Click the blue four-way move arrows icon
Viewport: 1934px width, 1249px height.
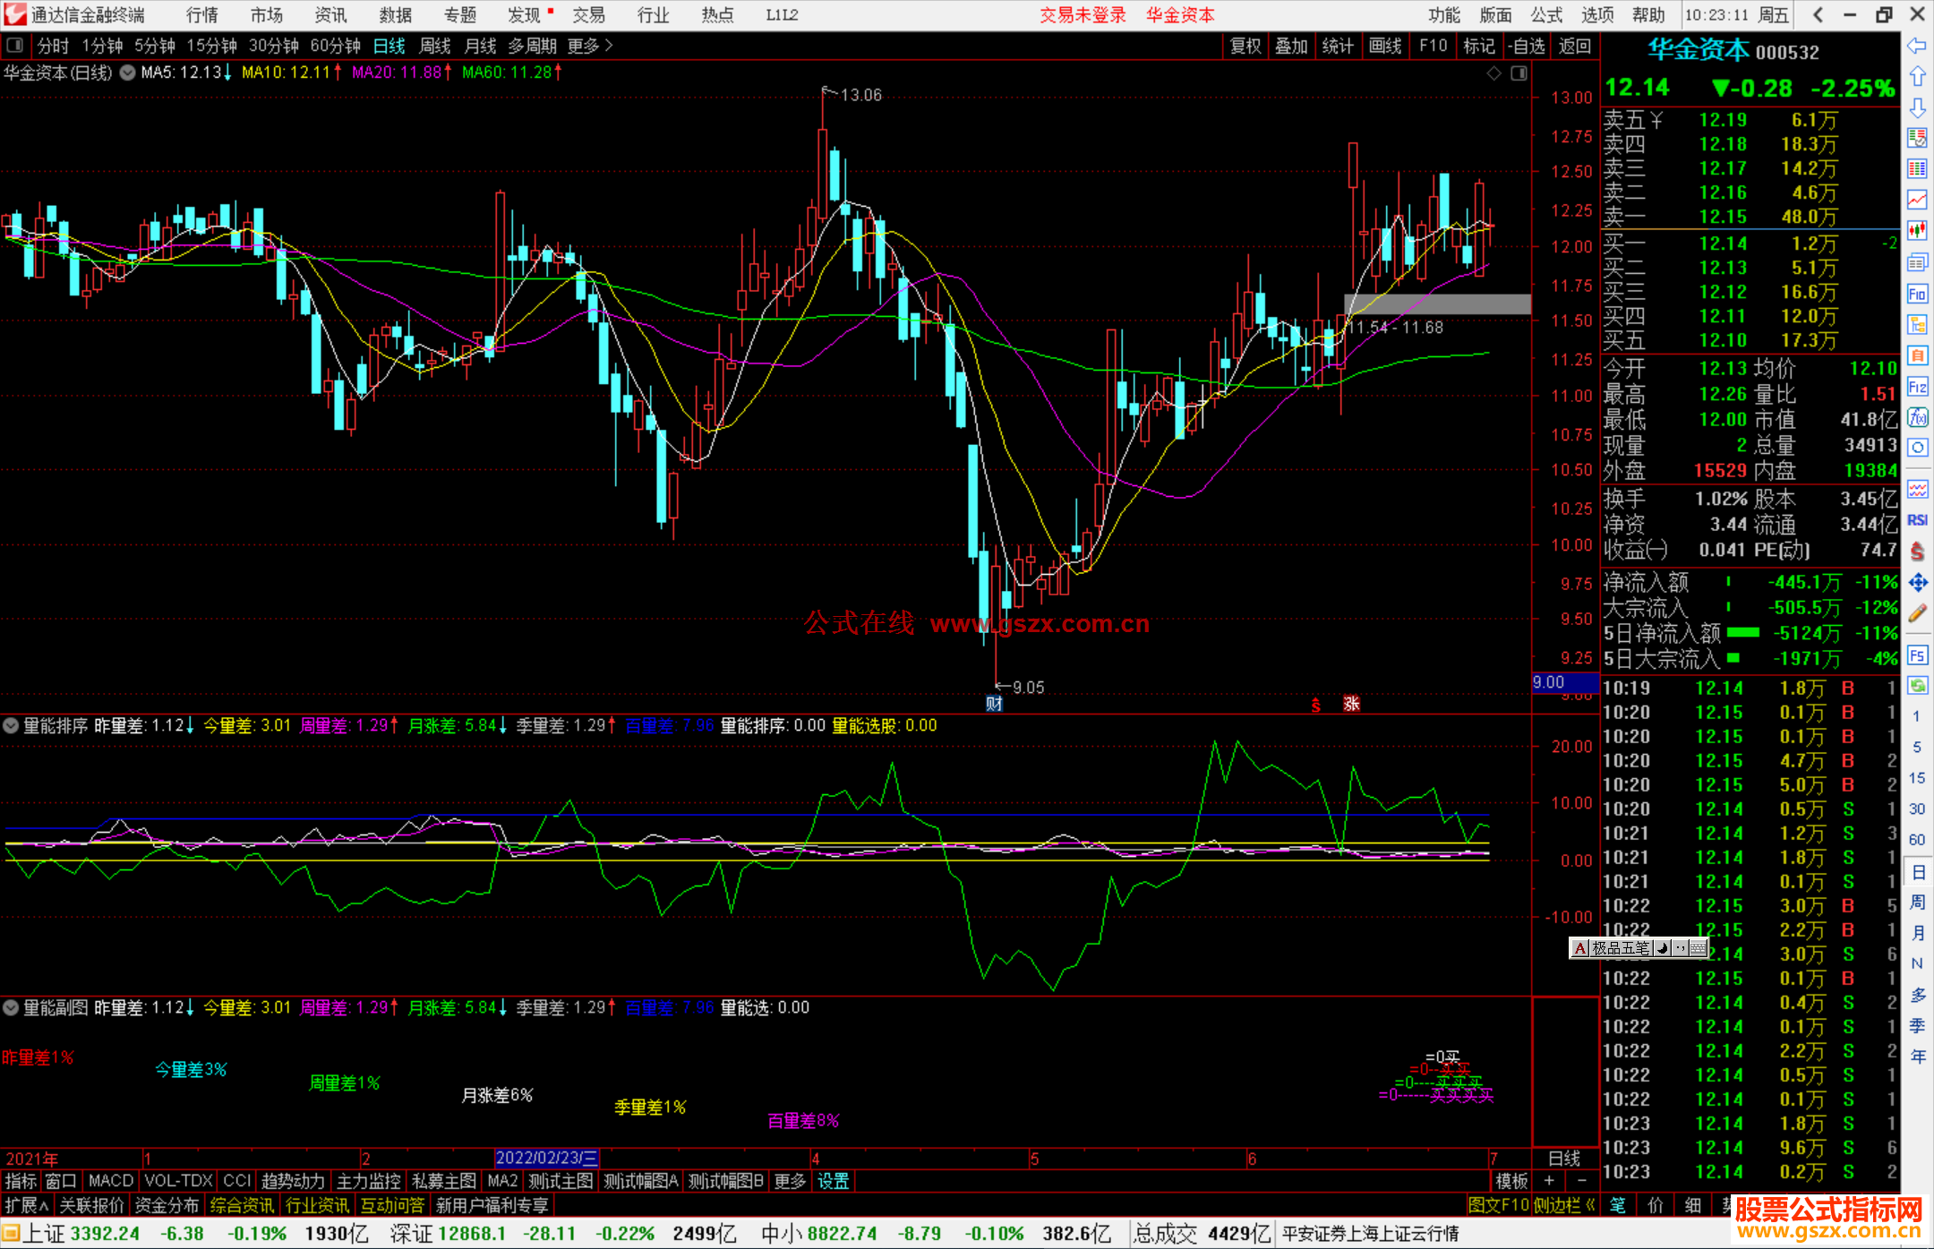pyautogui.click(x=1917, y=583)
